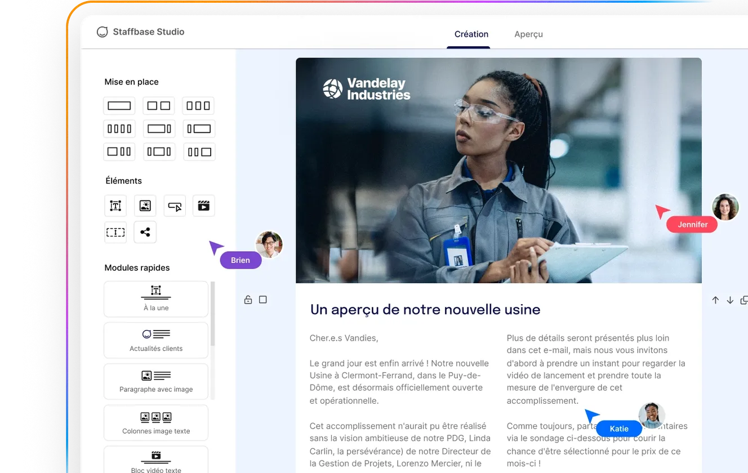Insert the Actualités clients module

(155, 340)
